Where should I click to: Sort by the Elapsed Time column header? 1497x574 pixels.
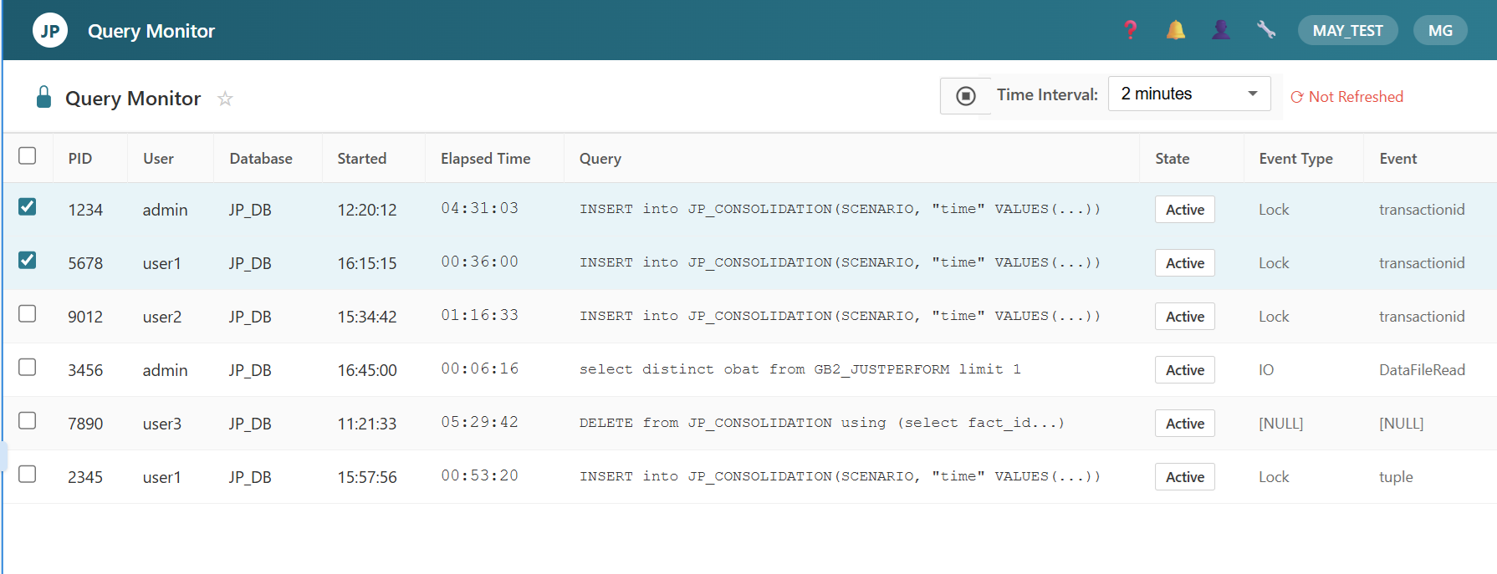pos(485,159)
